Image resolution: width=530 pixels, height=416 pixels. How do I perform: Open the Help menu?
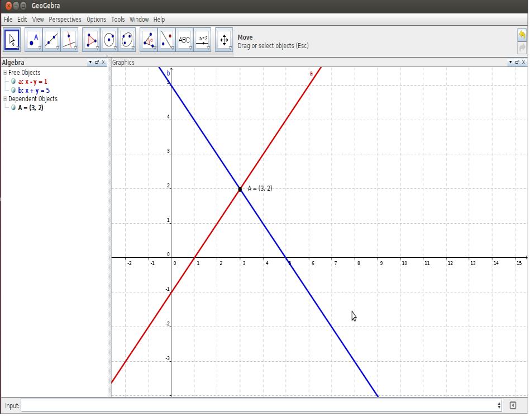coord(159,20)
